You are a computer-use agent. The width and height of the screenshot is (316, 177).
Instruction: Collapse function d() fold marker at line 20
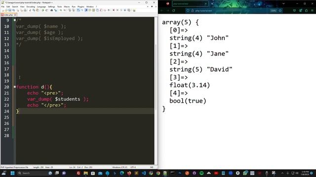pos(15,87)
